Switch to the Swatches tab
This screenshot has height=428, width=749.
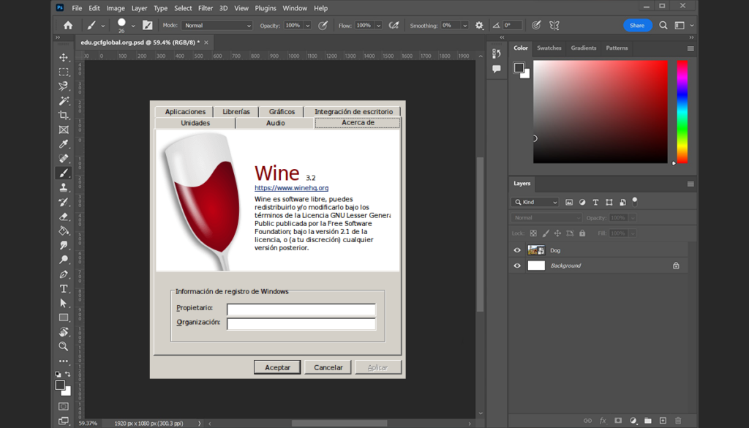(549, 48)
